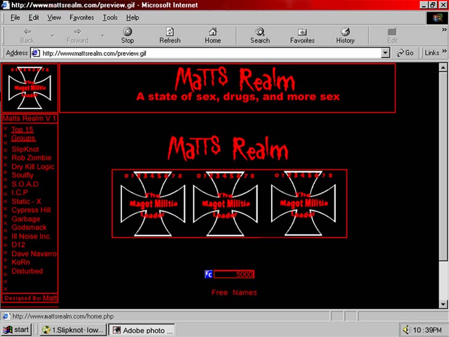Click the Ill Noise Inc. link
Image resolution: width=449 pixels, height=337 pixels.
click(x=31, y=236)
